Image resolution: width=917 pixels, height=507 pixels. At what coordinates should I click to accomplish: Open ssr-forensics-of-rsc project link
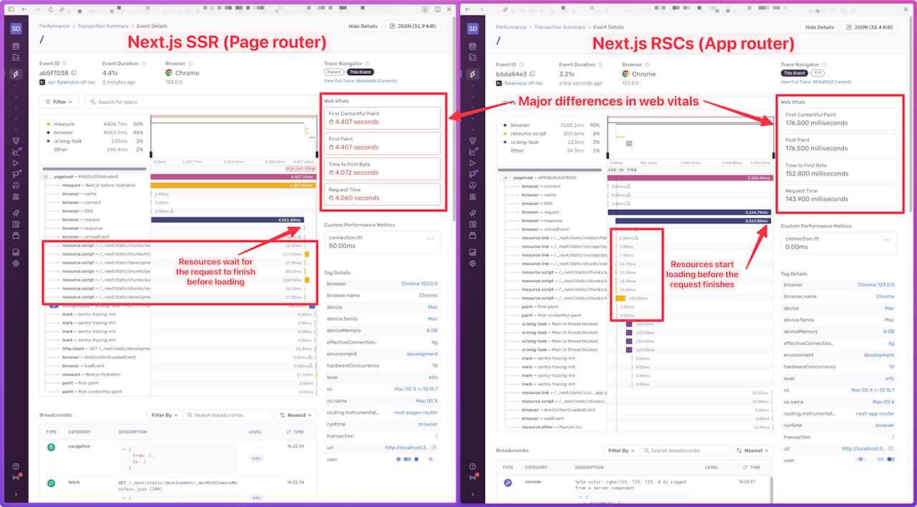(x=70, y=82)
